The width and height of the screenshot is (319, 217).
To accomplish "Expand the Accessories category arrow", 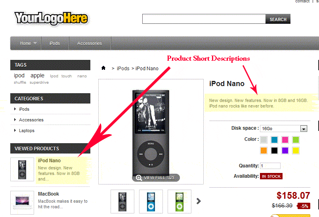I will tap(15, 119).
